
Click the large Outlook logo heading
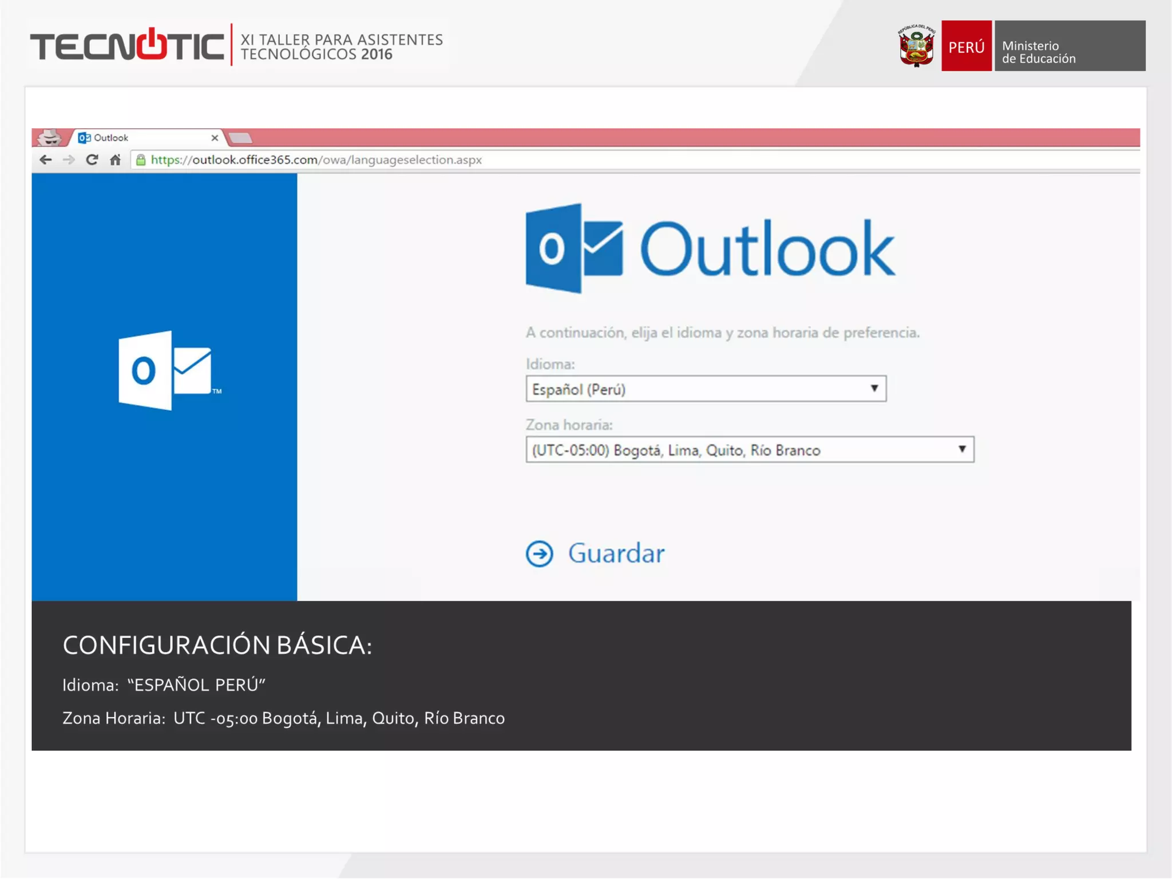tap(710, 248)
